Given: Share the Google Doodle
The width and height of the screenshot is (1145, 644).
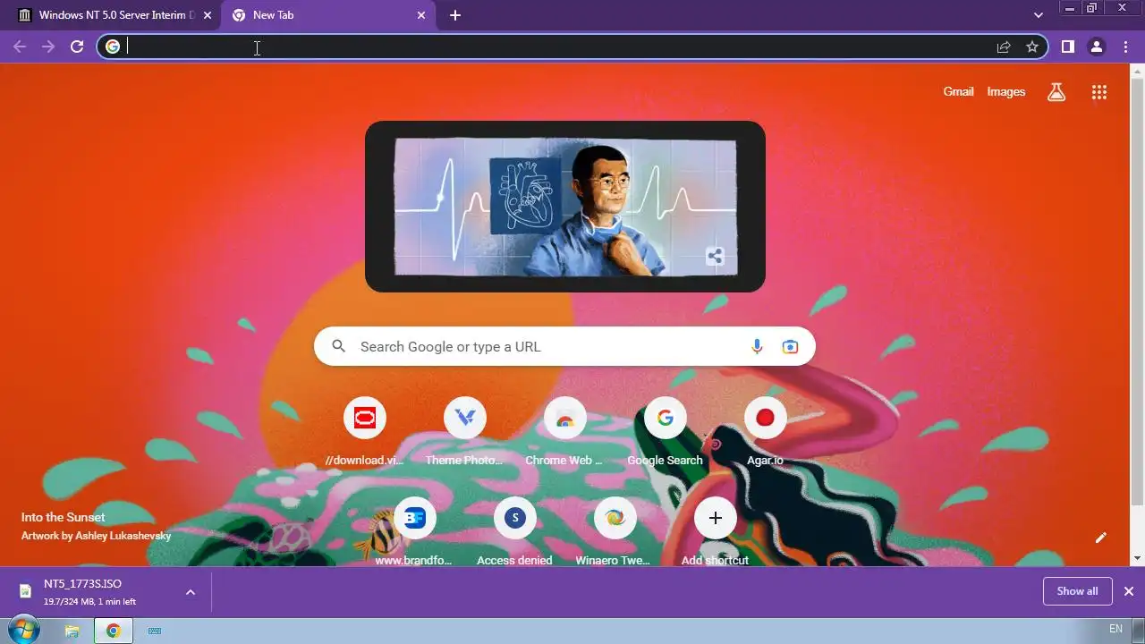Looking at the screenshot, I should [715, 257].
